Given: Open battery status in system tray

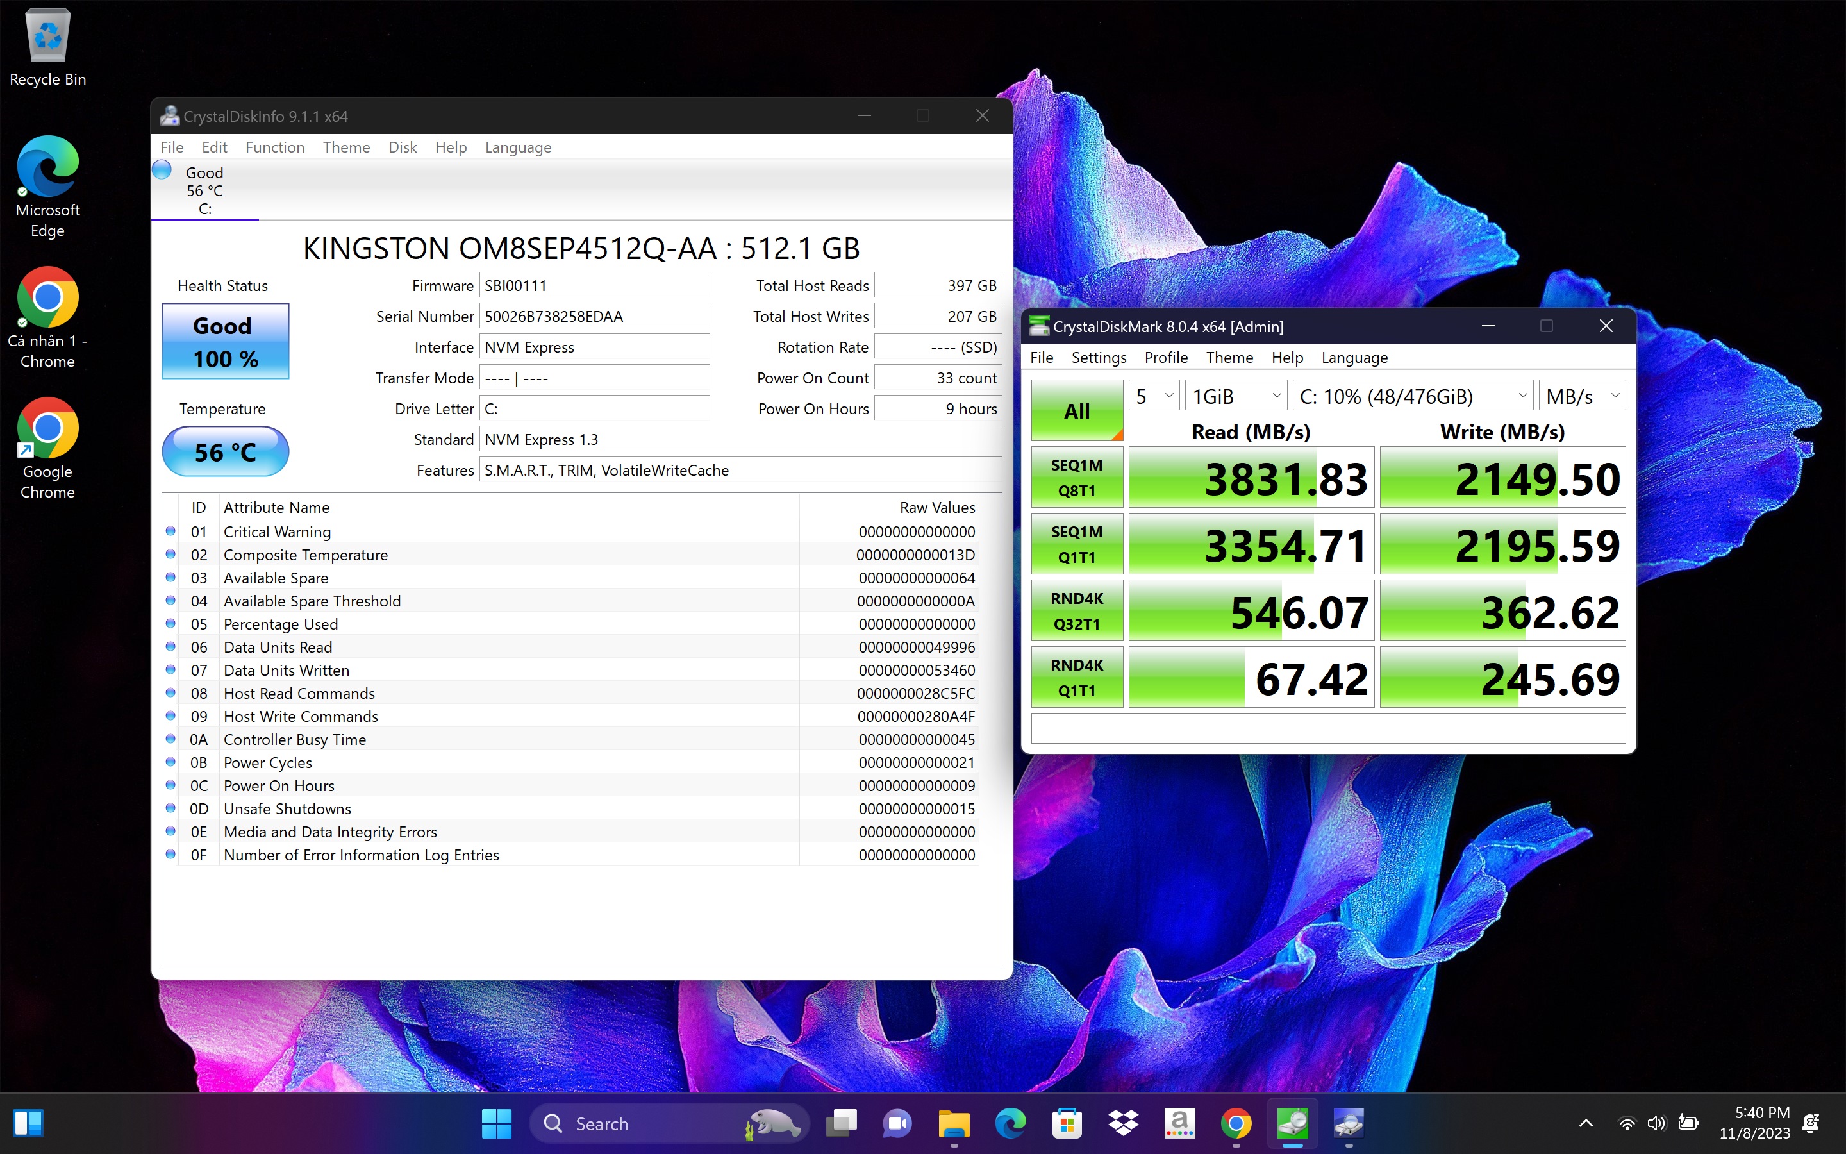Looking at the screenshot, I should point(1688,1123).
